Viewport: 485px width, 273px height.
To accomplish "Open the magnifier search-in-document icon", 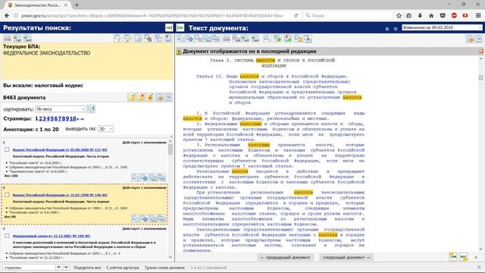I will 267,39.
